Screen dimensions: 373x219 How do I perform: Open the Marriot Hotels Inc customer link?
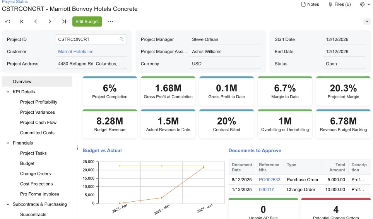(76, 52)
